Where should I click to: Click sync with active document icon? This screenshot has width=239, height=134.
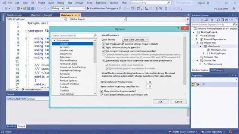coord(218,20)
